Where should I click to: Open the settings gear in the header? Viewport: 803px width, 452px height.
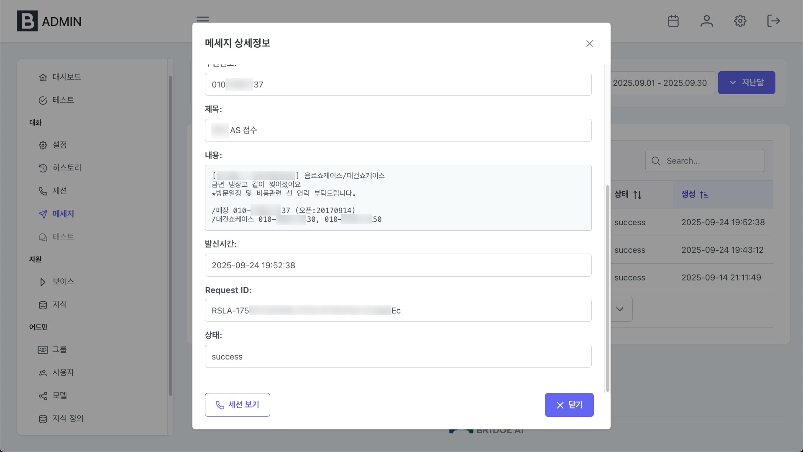(x=740, y=21)
